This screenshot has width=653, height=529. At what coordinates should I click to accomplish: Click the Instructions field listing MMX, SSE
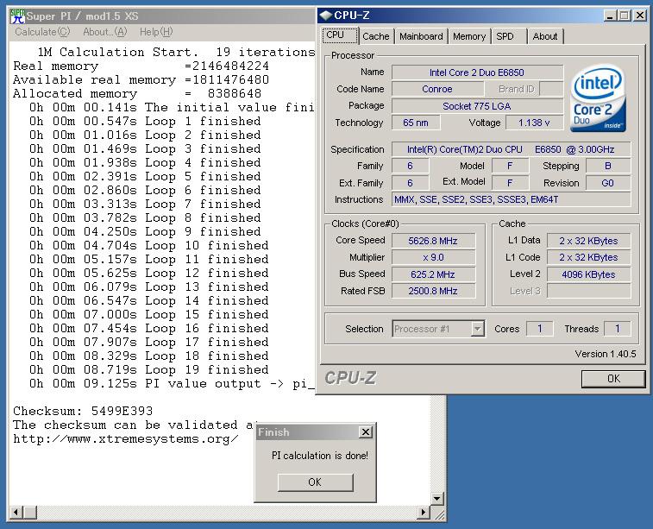pos(511,199)
